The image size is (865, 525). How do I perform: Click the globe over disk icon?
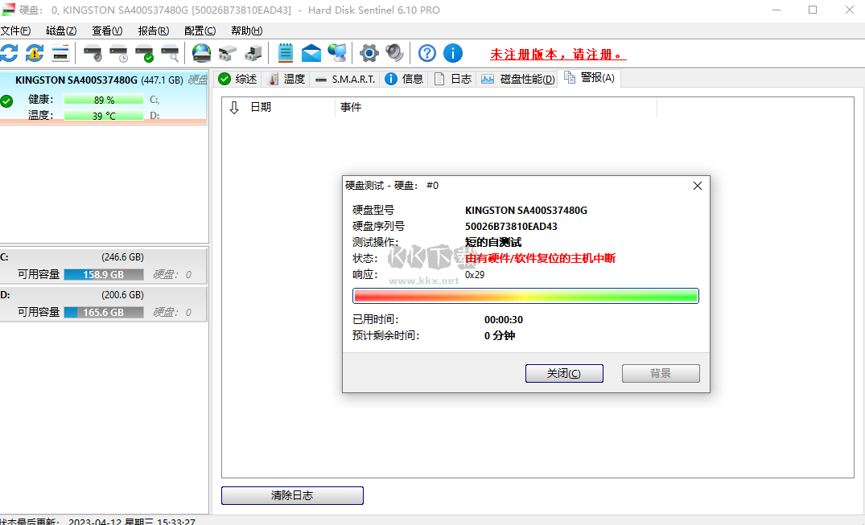(201, 54)
